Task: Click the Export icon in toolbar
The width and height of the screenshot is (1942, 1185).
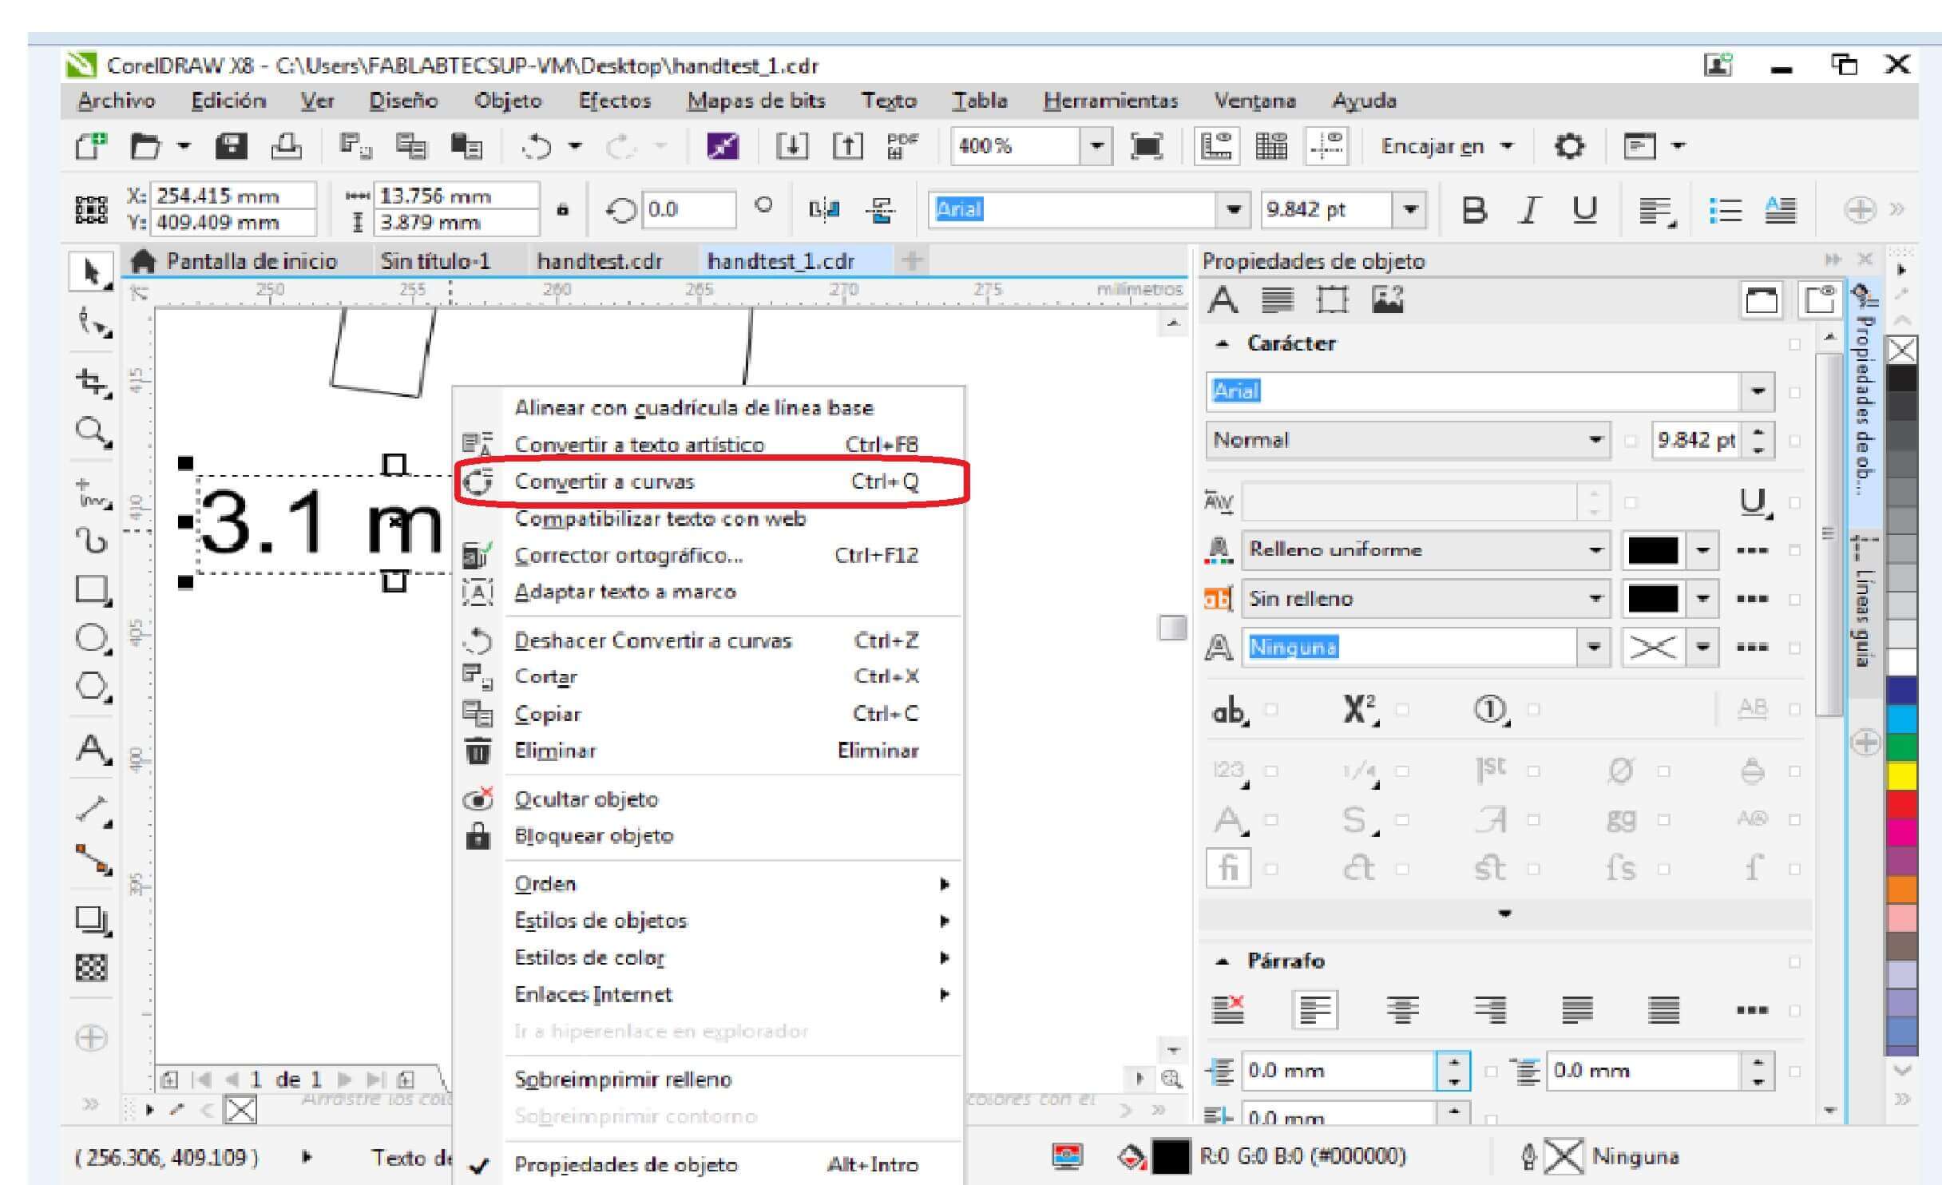Action: click(x=848, y=146)
